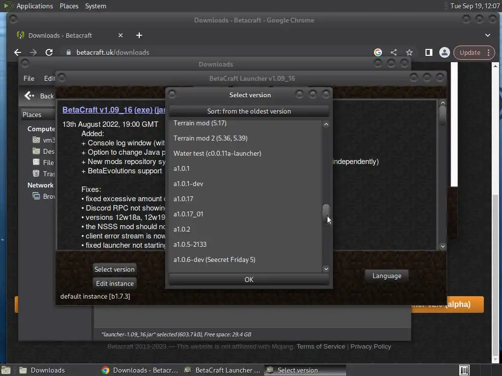The width and height of the screenshot is (502, 376).
Task: Click the address bar URL
Action: [113, 52]
